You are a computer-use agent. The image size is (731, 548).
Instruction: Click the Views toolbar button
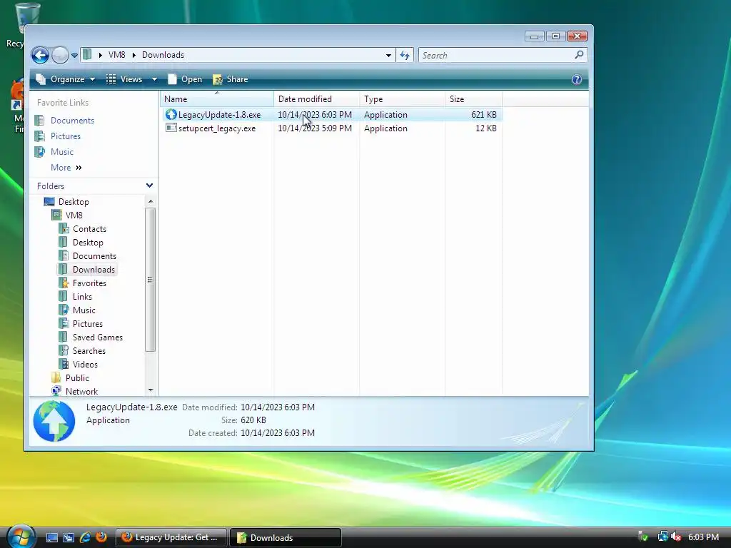point(124,79)
